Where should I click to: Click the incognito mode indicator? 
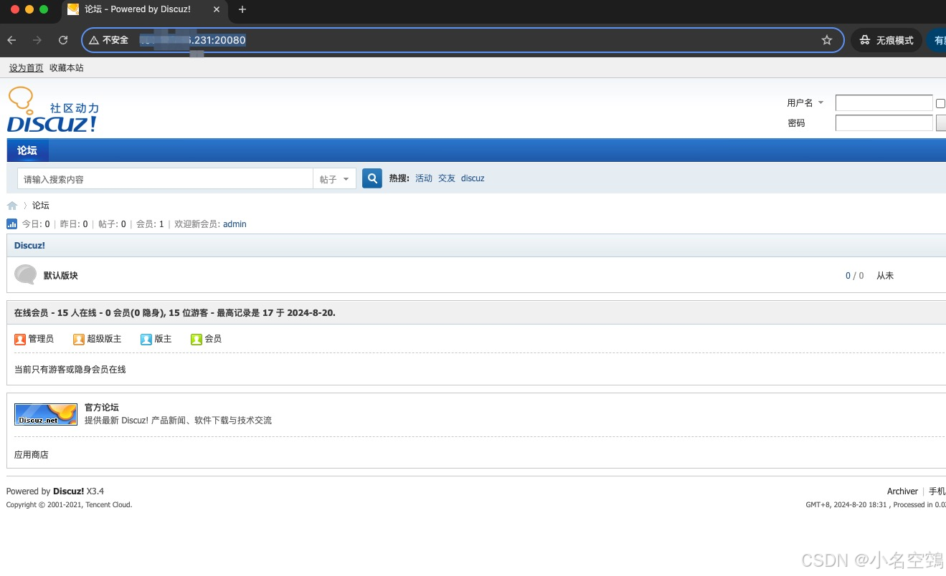pyautogui.click(x=886, y=40)
